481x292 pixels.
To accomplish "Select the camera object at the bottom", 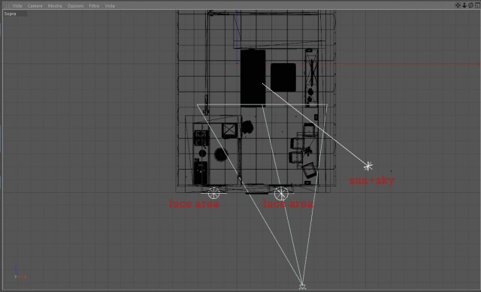I will (x=302, y=287).
